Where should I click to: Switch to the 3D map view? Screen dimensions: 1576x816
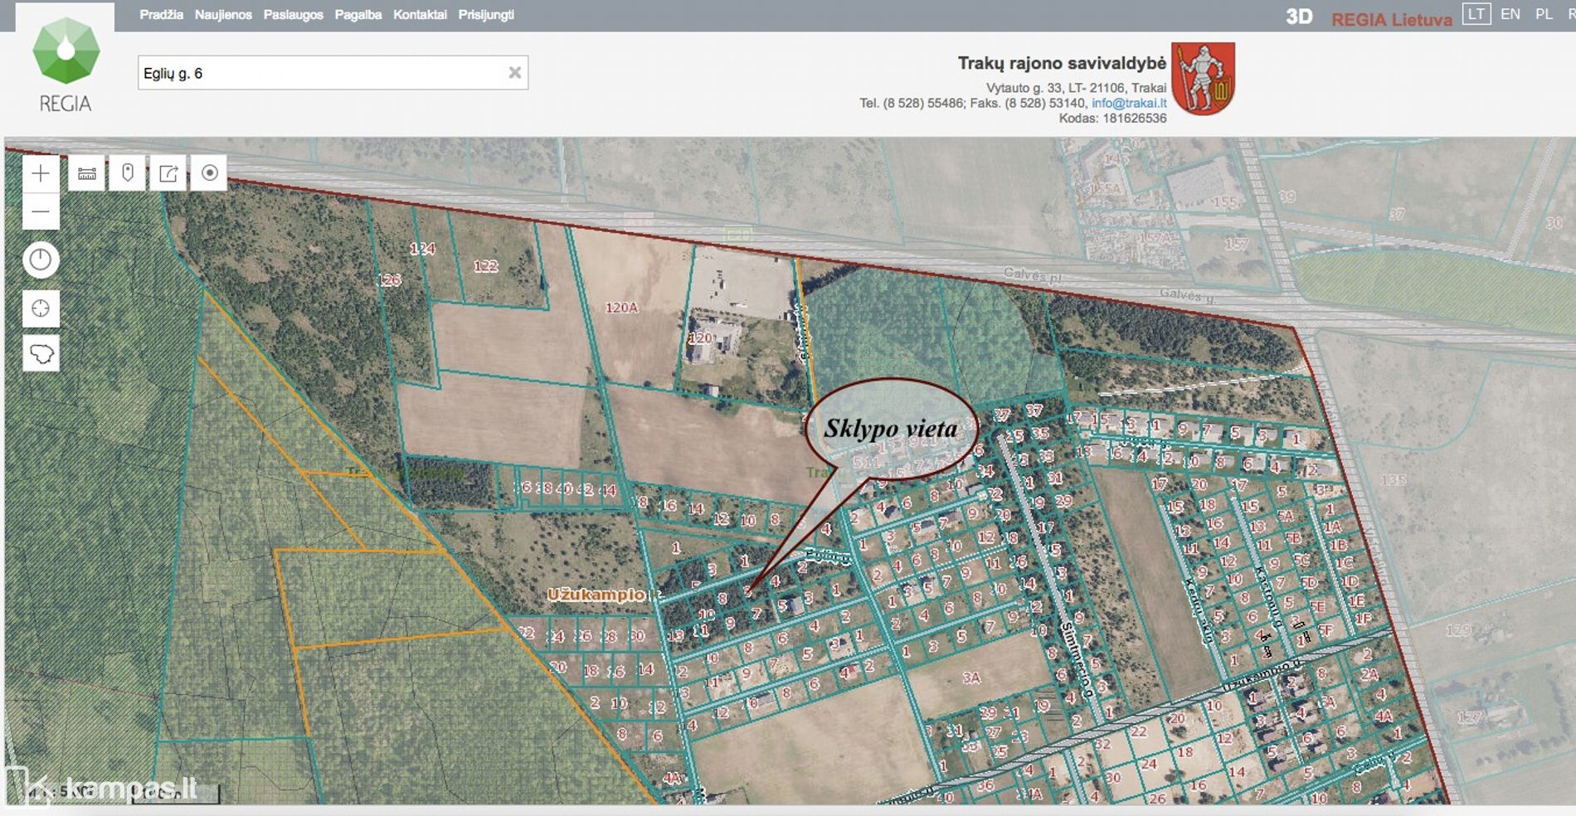[x=1299, y=17]
